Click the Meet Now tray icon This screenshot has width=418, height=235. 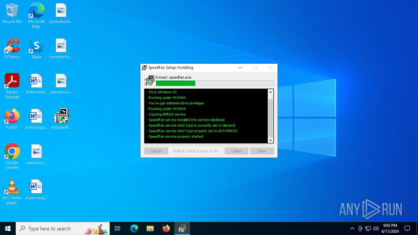[360, 228]
